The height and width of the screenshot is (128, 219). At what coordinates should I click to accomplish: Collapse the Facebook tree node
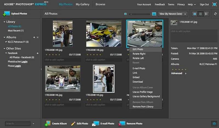(x=6, y=53)
